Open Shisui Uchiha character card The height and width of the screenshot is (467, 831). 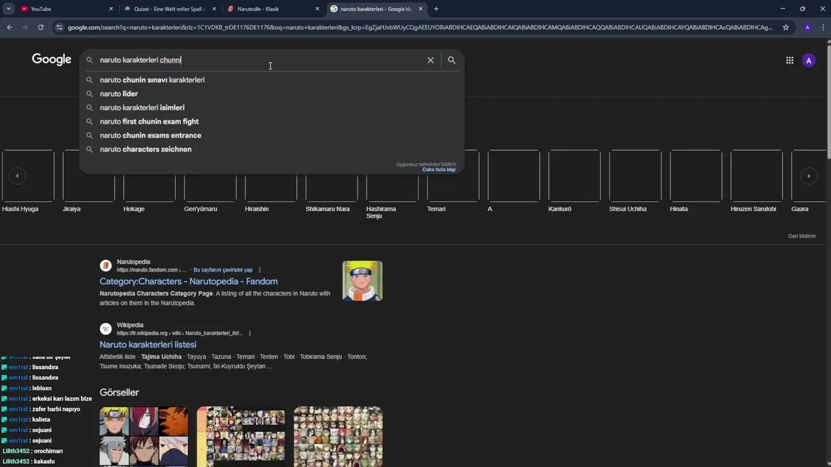pos(635,181)
